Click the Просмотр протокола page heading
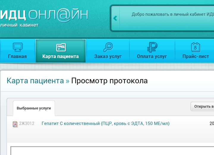 click(109, 81)
